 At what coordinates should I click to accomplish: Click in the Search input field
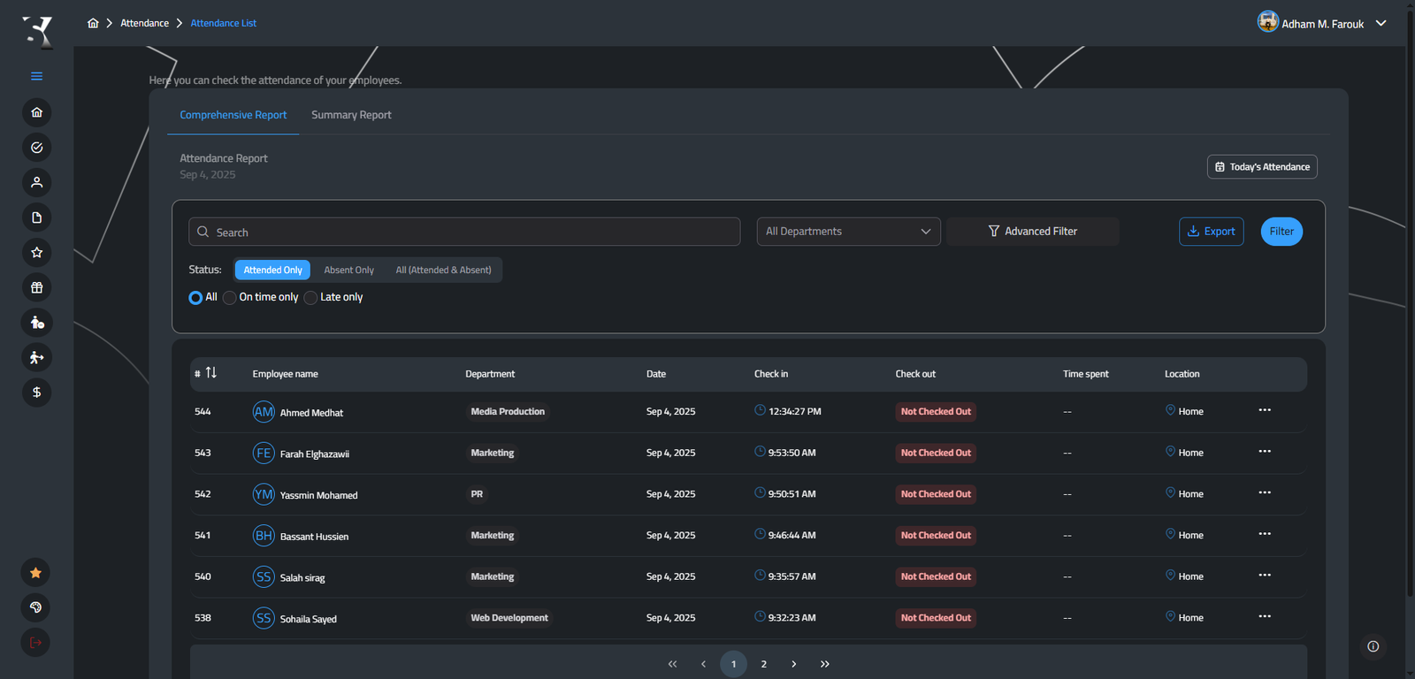pyautogui.click(x=464, y=232)
